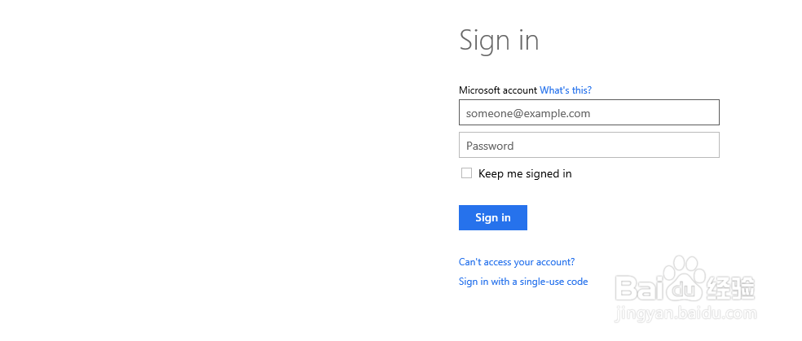Open the "What's this?" link

(x=566, y=90)
